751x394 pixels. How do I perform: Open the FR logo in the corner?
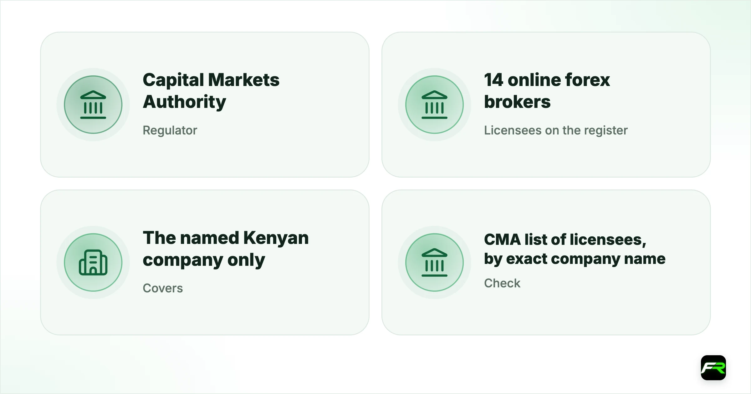click(x=713, y=368)
